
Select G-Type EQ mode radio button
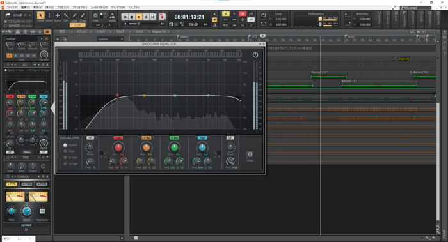(x=65, y=164)
